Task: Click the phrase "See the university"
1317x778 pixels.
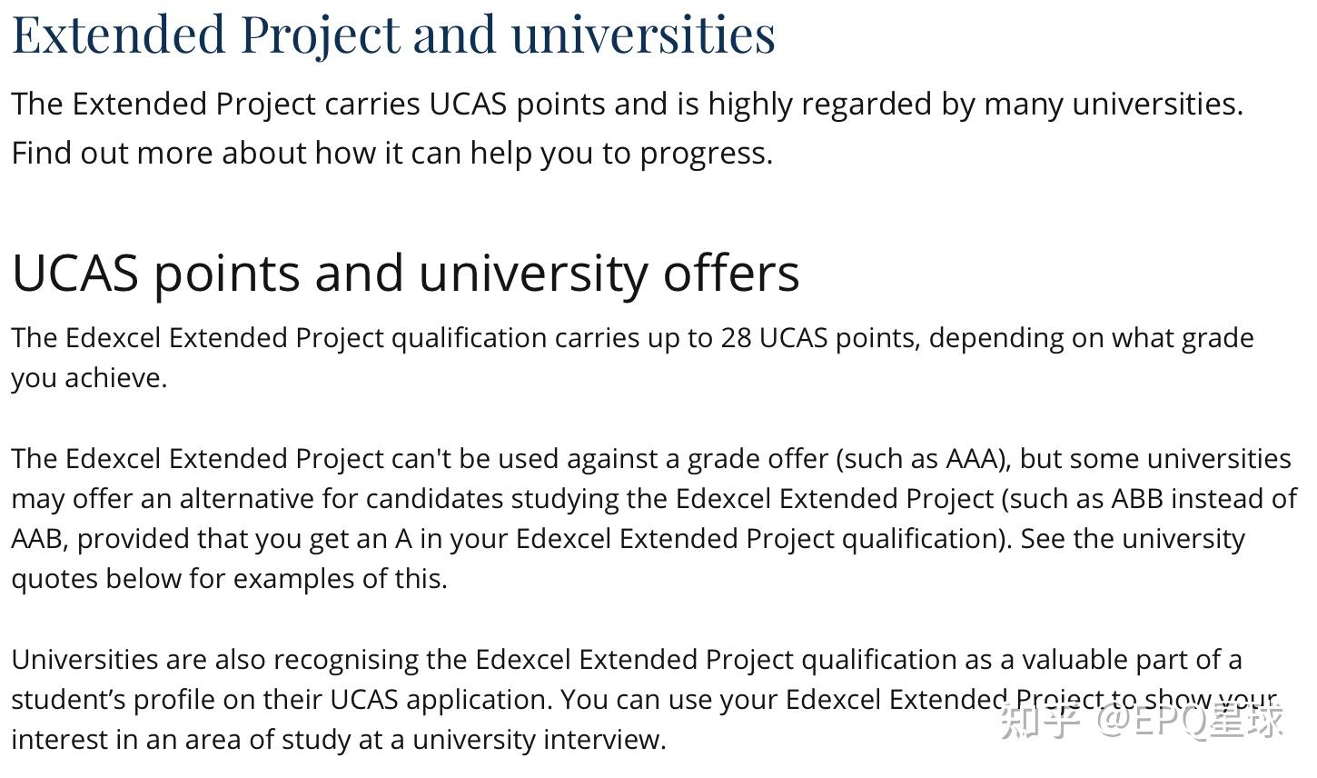Action: point(1133,538)
